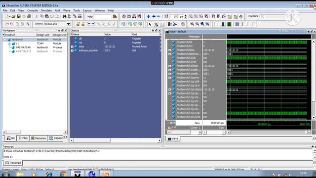This screenshot has width=316, height=178.
Task: Open the Window menu
Action: pyautogui.click(x=100, y=10)
